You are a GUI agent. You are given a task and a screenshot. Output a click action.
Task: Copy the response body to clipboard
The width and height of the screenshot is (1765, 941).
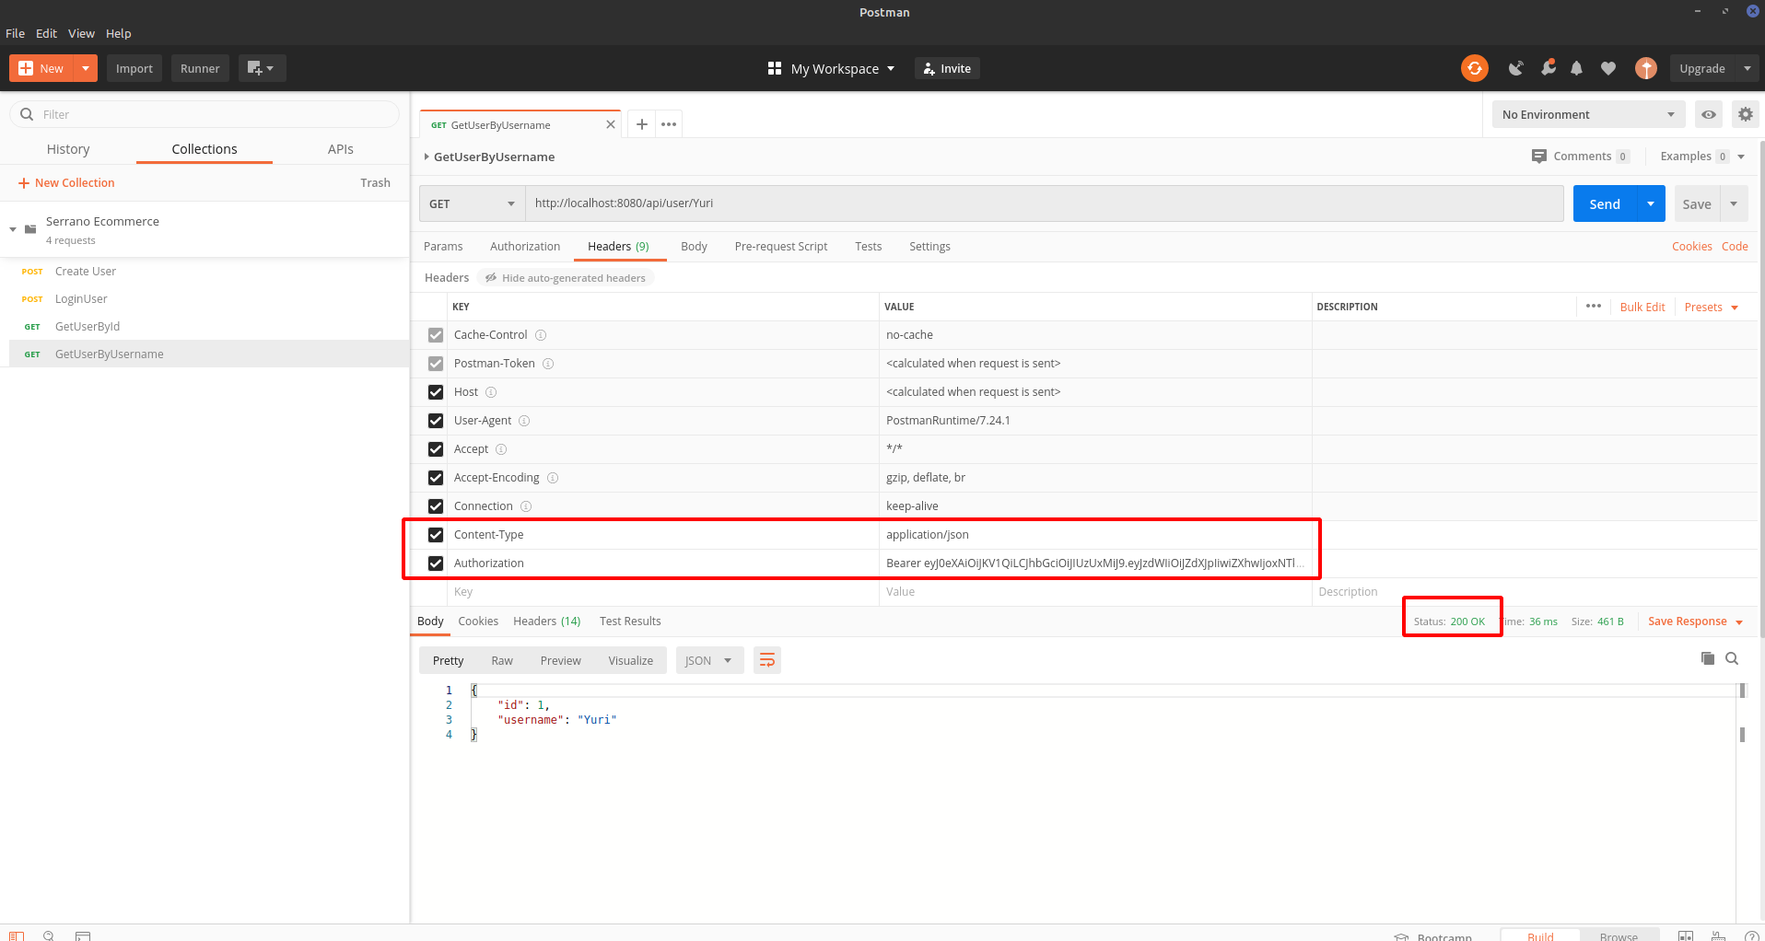(x=1708, y=658)
